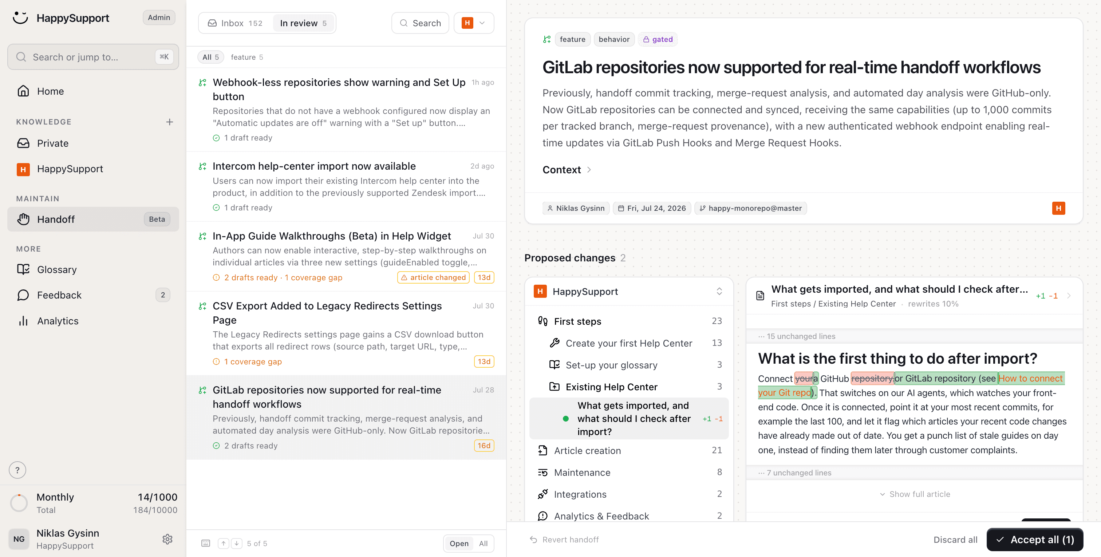Select What gets imported article in tree

(x=629, y=419)
